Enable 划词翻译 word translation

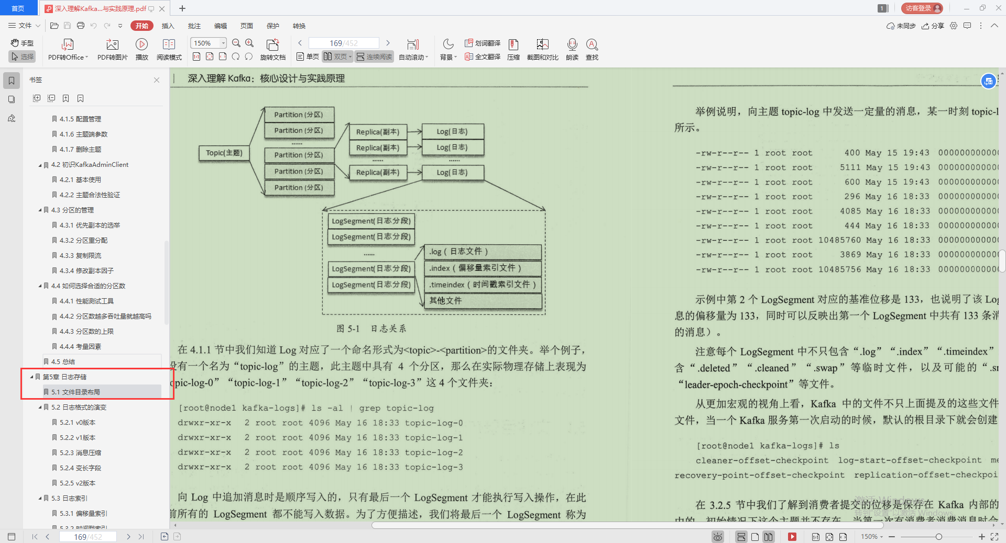pos(482,43)
